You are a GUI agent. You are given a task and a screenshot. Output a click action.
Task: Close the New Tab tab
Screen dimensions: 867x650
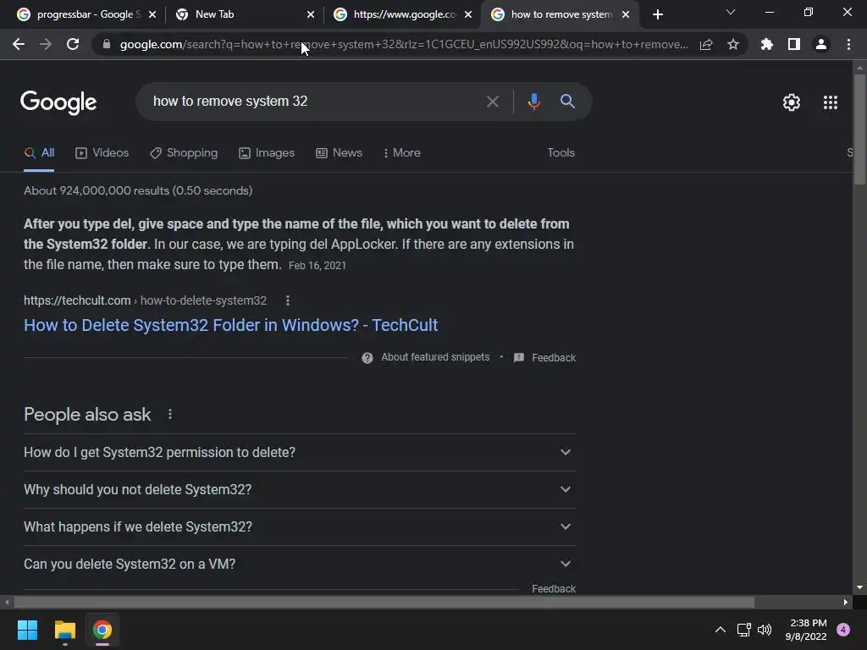pyautogui.click(x=310, y=15)
